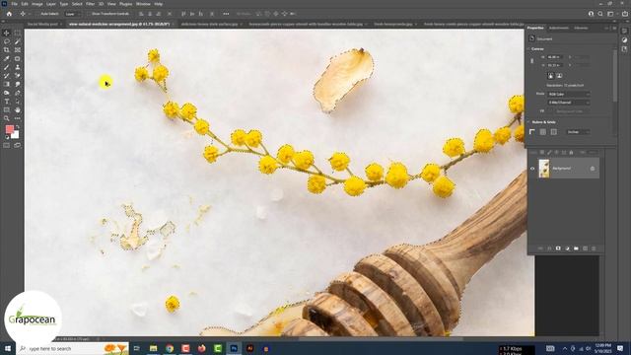Image resolution: width=631 pixels, height=355 pixels.
Task: Select the Move tool in the toolbox
Action: coord(7,33)
